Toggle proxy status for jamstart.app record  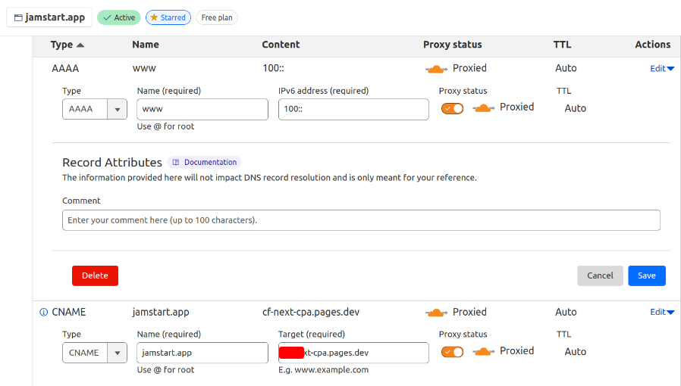click(x=452, y=352)
